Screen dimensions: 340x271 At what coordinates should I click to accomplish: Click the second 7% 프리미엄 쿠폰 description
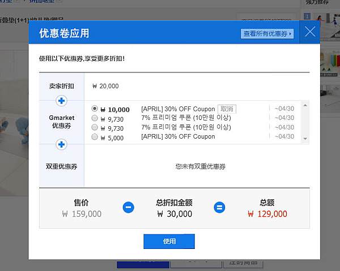coord(186,127)
